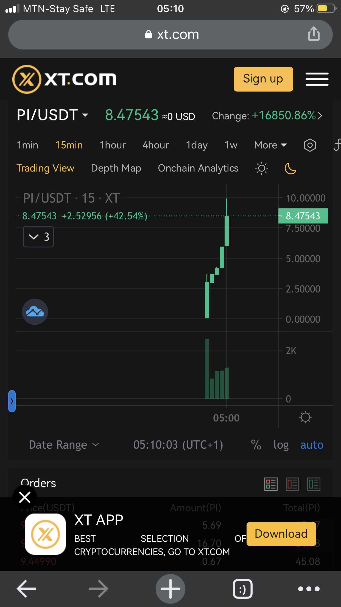Open the browser tabs switcher
This screenshot has height=607, width=341.
click(242, 589)
